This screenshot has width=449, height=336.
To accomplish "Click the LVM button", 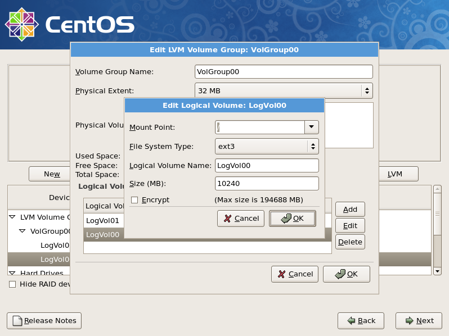I will tap(398, 174).
